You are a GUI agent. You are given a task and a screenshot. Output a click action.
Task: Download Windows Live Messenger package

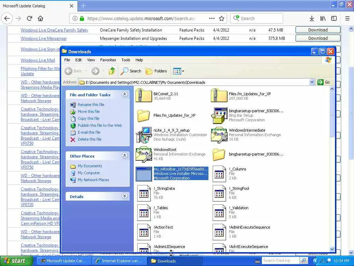(x=318, y=38)
